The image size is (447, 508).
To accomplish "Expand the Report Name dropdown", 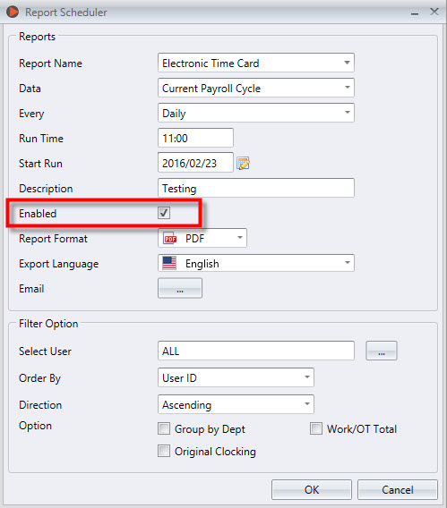I will click(x=256, y=63).
